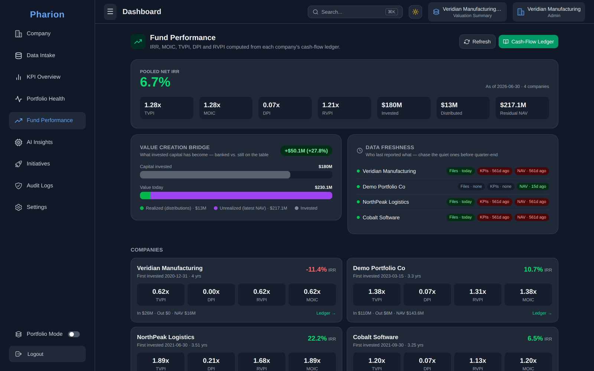The width and height of the screenshot is (594, 371).
Task: Go to Portfolio Health page
Action: (47, 99)
